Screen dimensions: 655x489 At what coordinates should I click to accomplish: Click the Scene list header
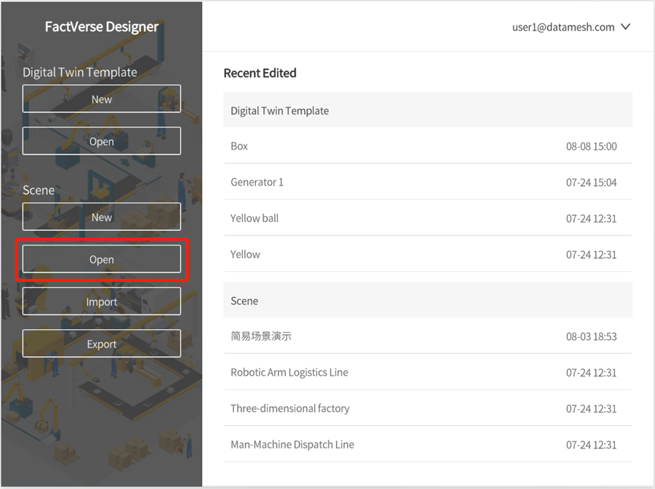427,300
